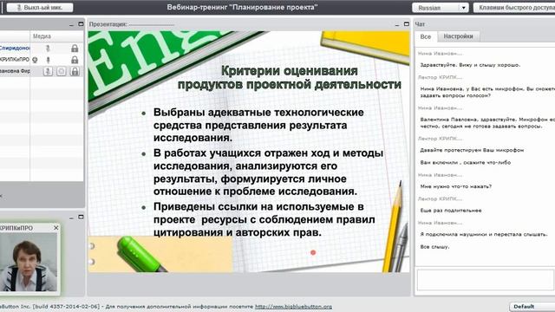Open the Настройки chat tab

tap(459, 36)
